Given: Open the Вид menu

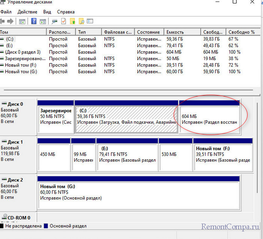Looking at the screenshot, I should coord(47,12).
